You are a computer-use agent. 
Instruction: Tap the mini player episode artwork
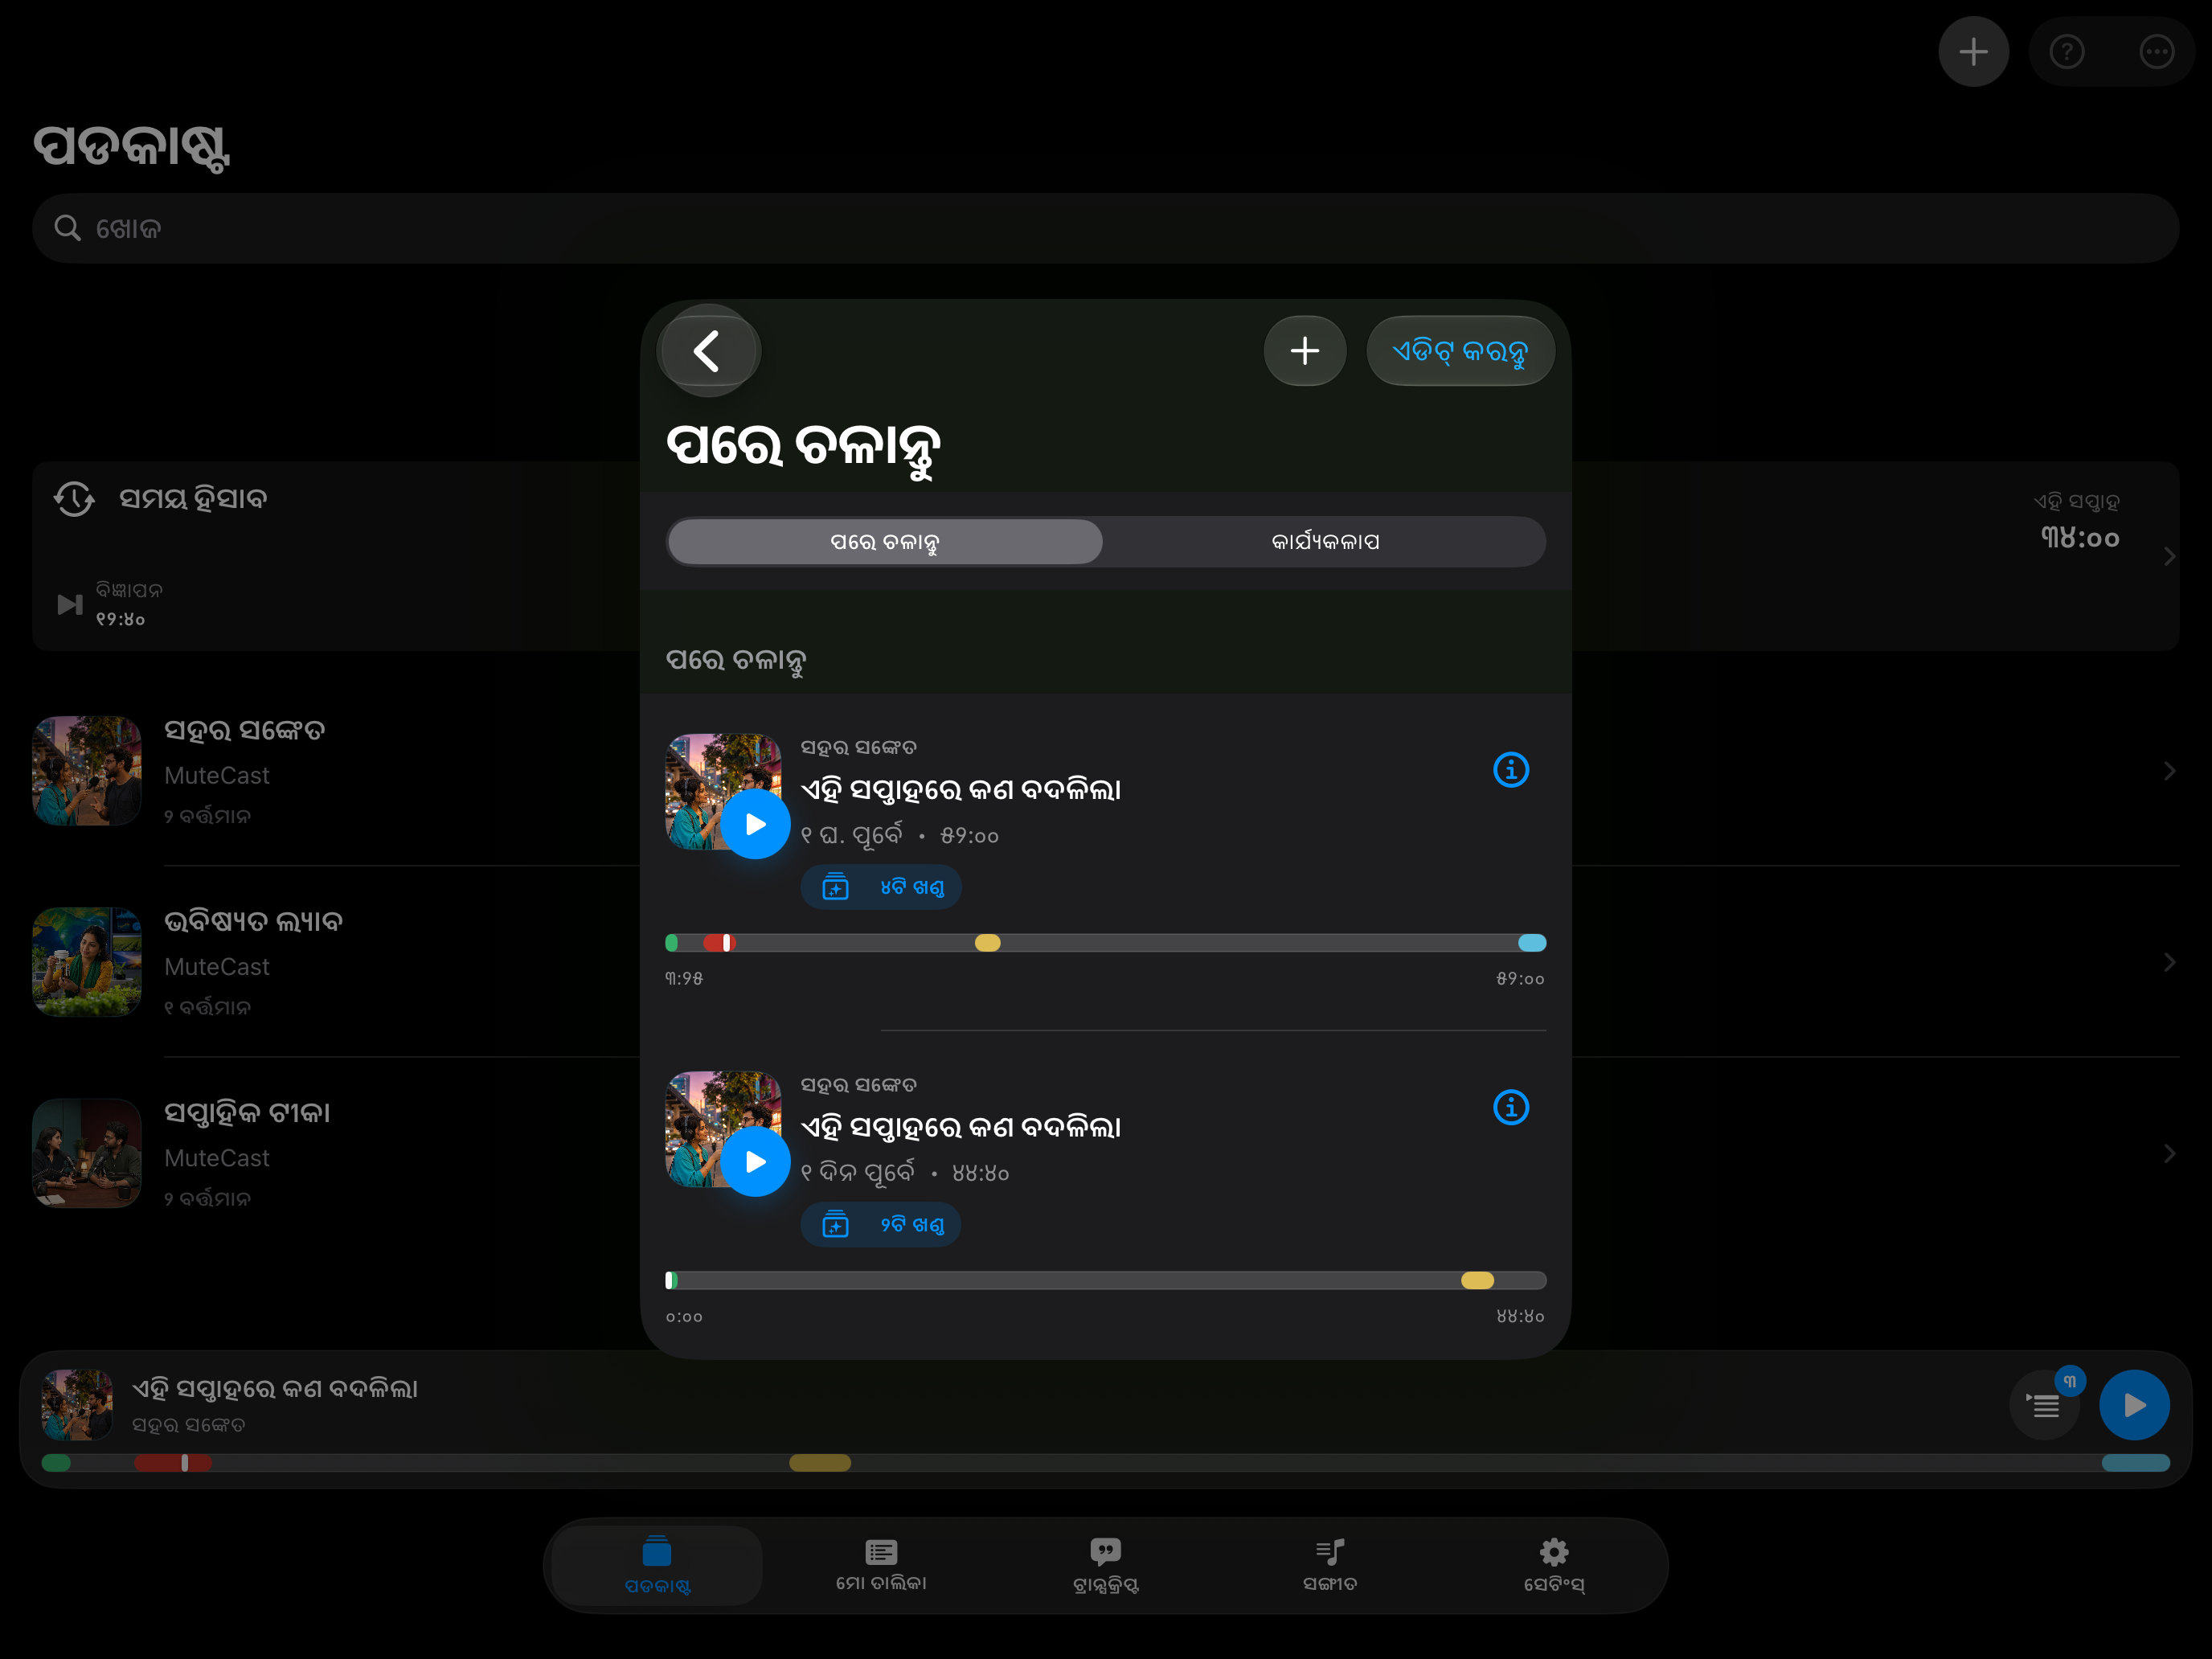[x=77, y=1405]
